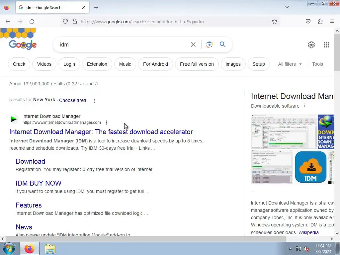340x255 pixels.
Task: Open the more options dots beside Choose area
Action: pyautogui.click(x=95, y=101)
